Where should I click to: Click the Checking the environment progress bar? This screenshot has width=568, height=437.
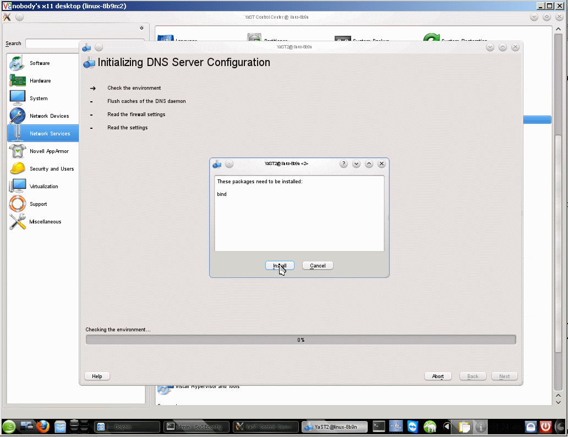[x=301, y=340]
